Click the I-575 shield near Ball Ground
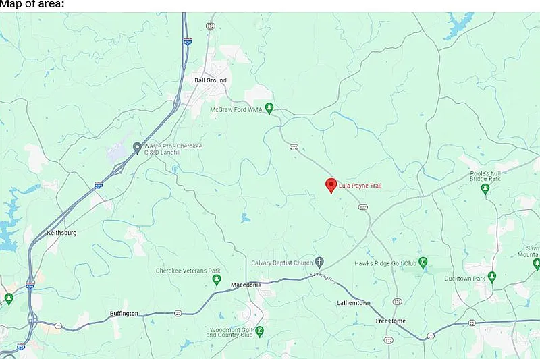Viewport: 540px width, 359px height. (188, 42)
